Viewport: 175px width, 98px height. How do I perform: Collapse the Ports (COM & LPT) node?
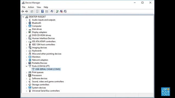[27, 66]
